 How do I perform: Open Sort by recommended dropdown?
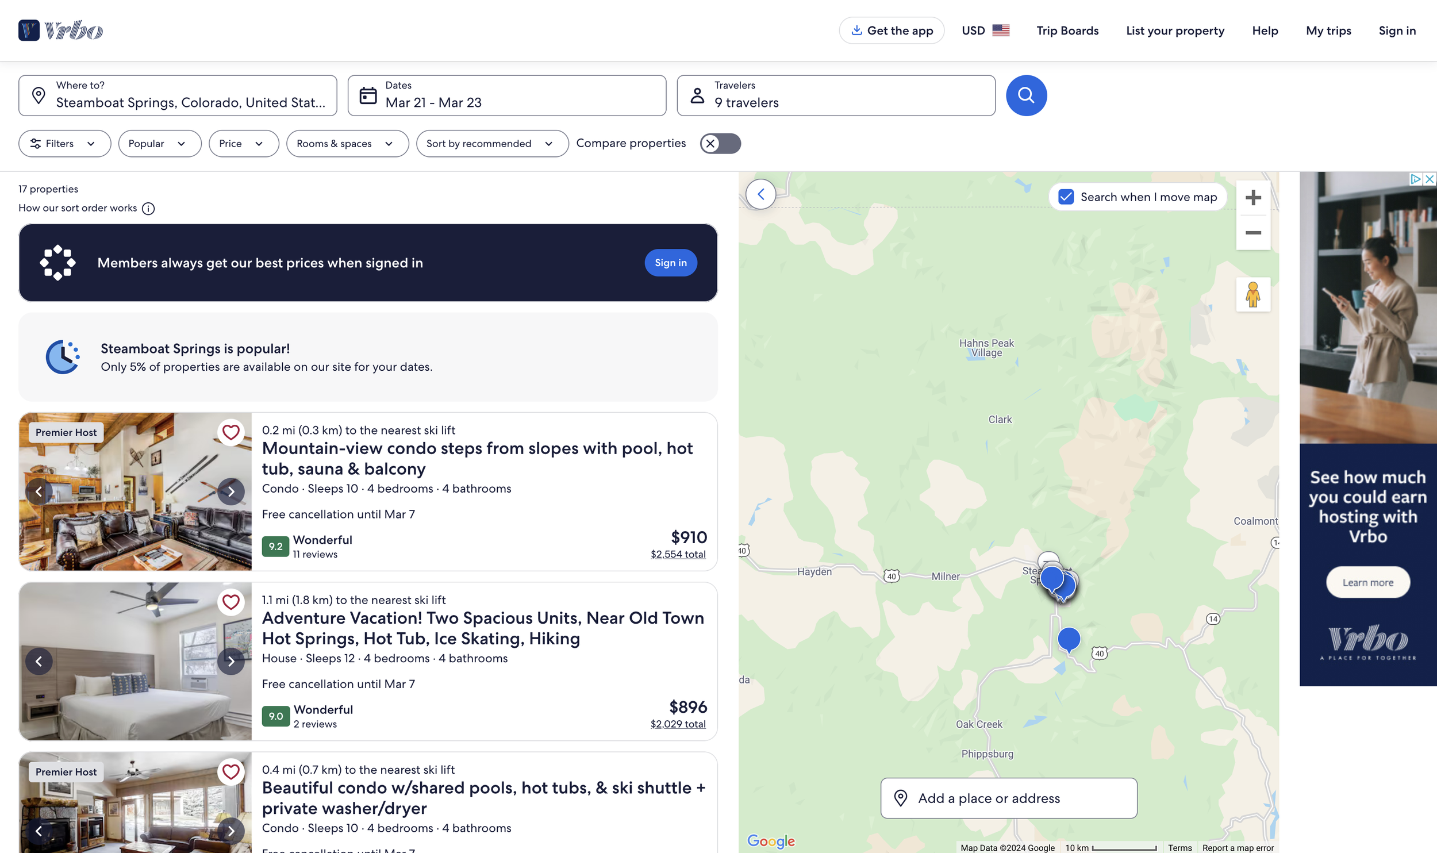493,144
